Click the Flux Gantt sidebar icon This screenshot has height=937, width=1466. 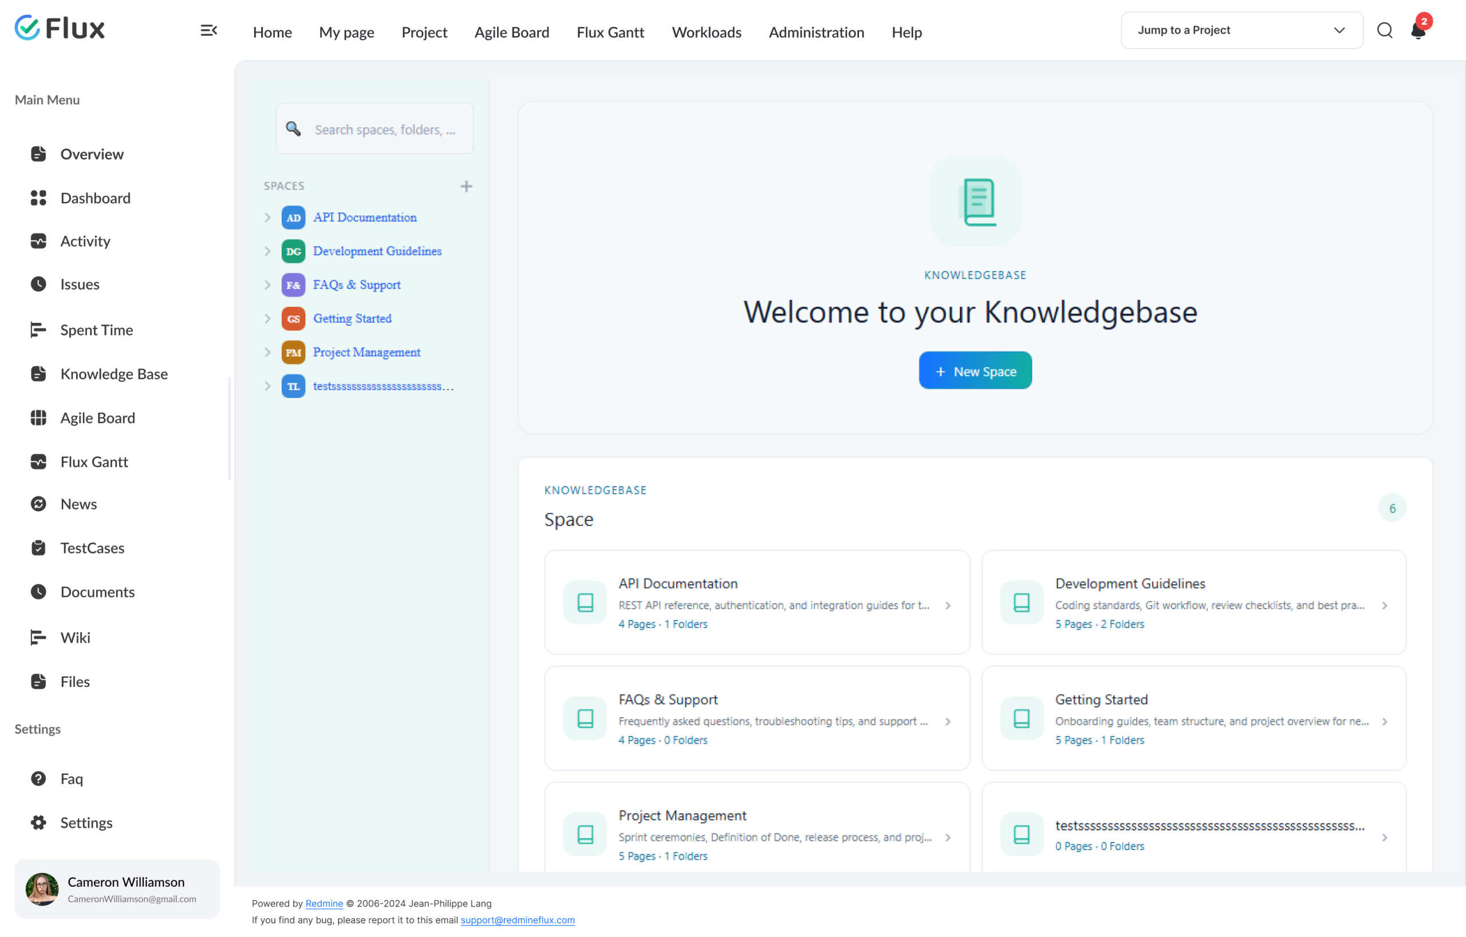(x=38, y=462)
